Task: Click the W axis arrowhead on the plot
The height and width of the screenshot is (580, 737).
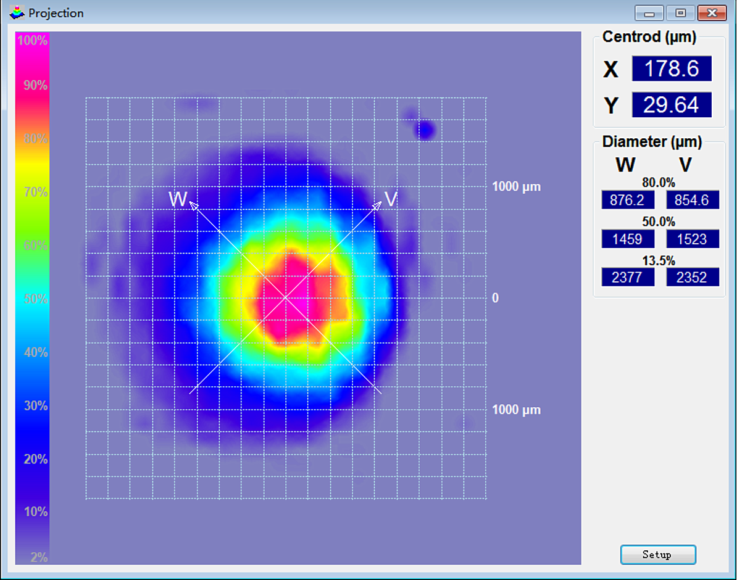Action: pyautogui.click(x=193, y=204)
